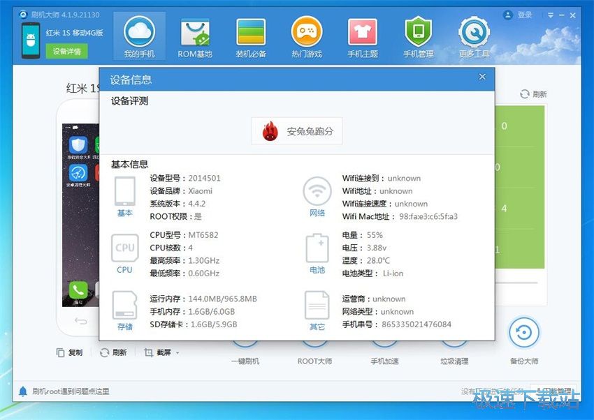Click the 刷机大师 app logo icon
594x420 pixels.
click(x=24, y=15)
